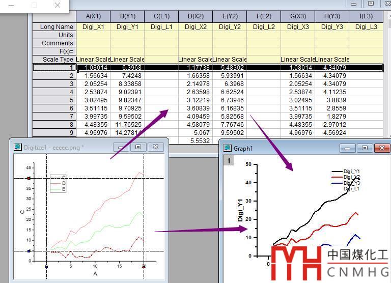Click cell value 8.33858
This screenshot has height=283, width=391.
point(127,84)
